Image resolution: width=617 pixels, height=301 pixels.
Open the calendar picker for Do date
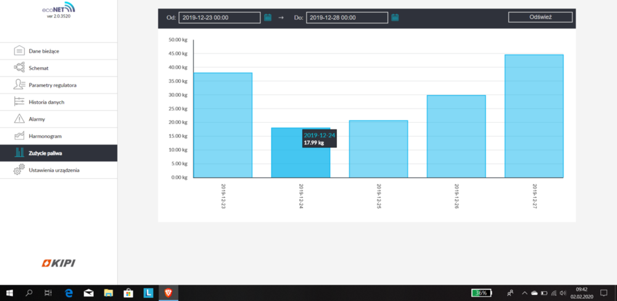pos(395,17)
